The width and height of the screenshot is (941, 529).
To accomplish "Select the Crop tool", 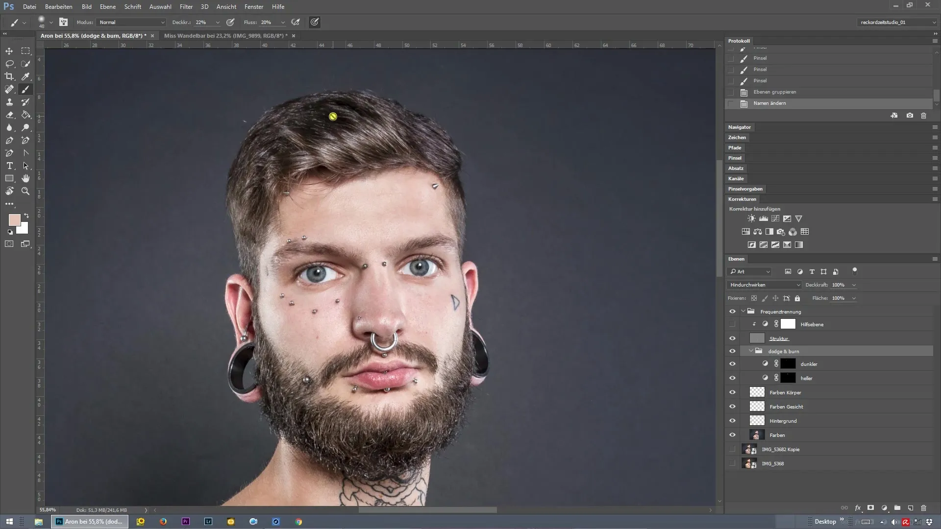I will [x=9, y=76].
